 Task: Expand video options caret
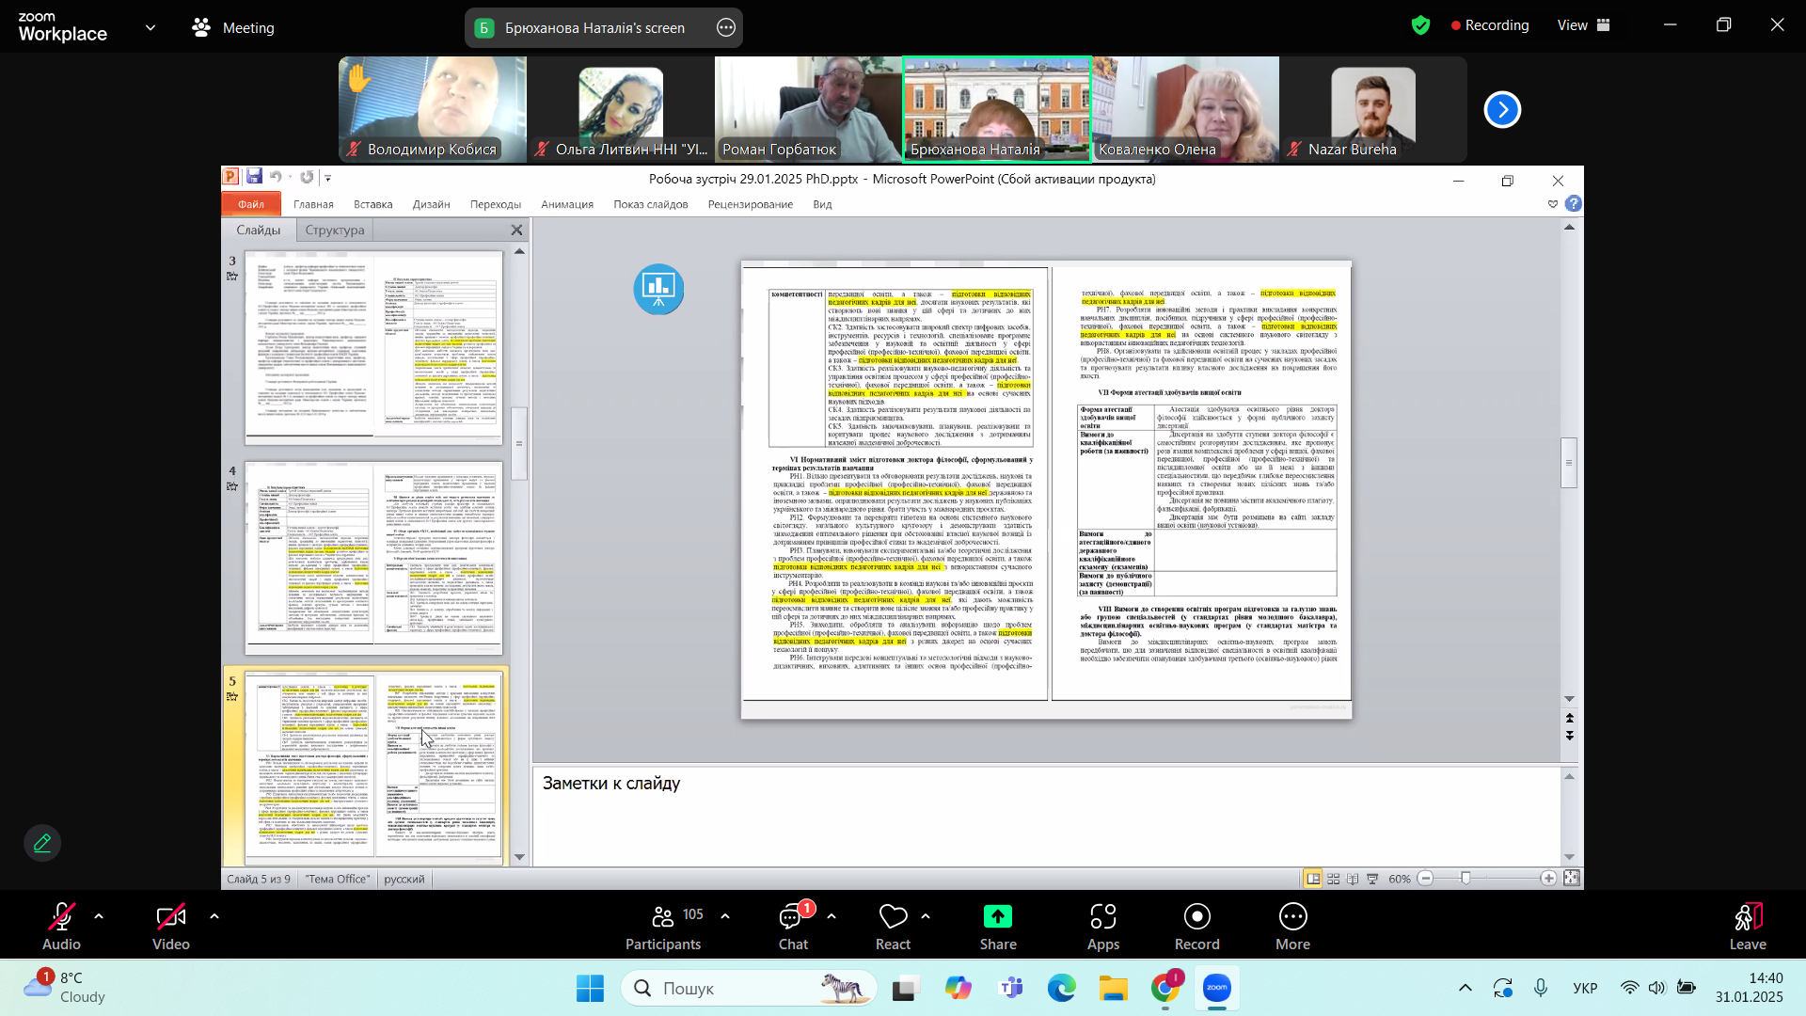(214, 915)
